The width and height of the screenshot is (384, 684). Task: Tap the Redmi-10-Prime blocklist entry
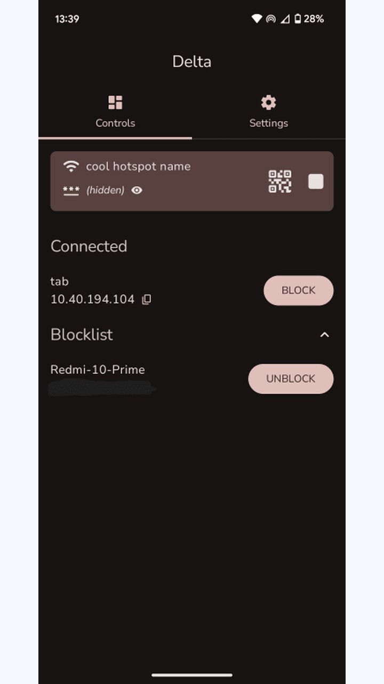click(x=98, y=369)
